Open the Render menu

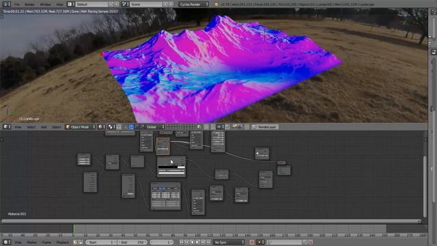(29, 5)
